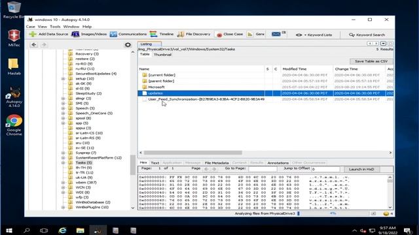Open the MiTec desktop shortcut
Screen dimensions: 419x235
(x=14, y=38)
